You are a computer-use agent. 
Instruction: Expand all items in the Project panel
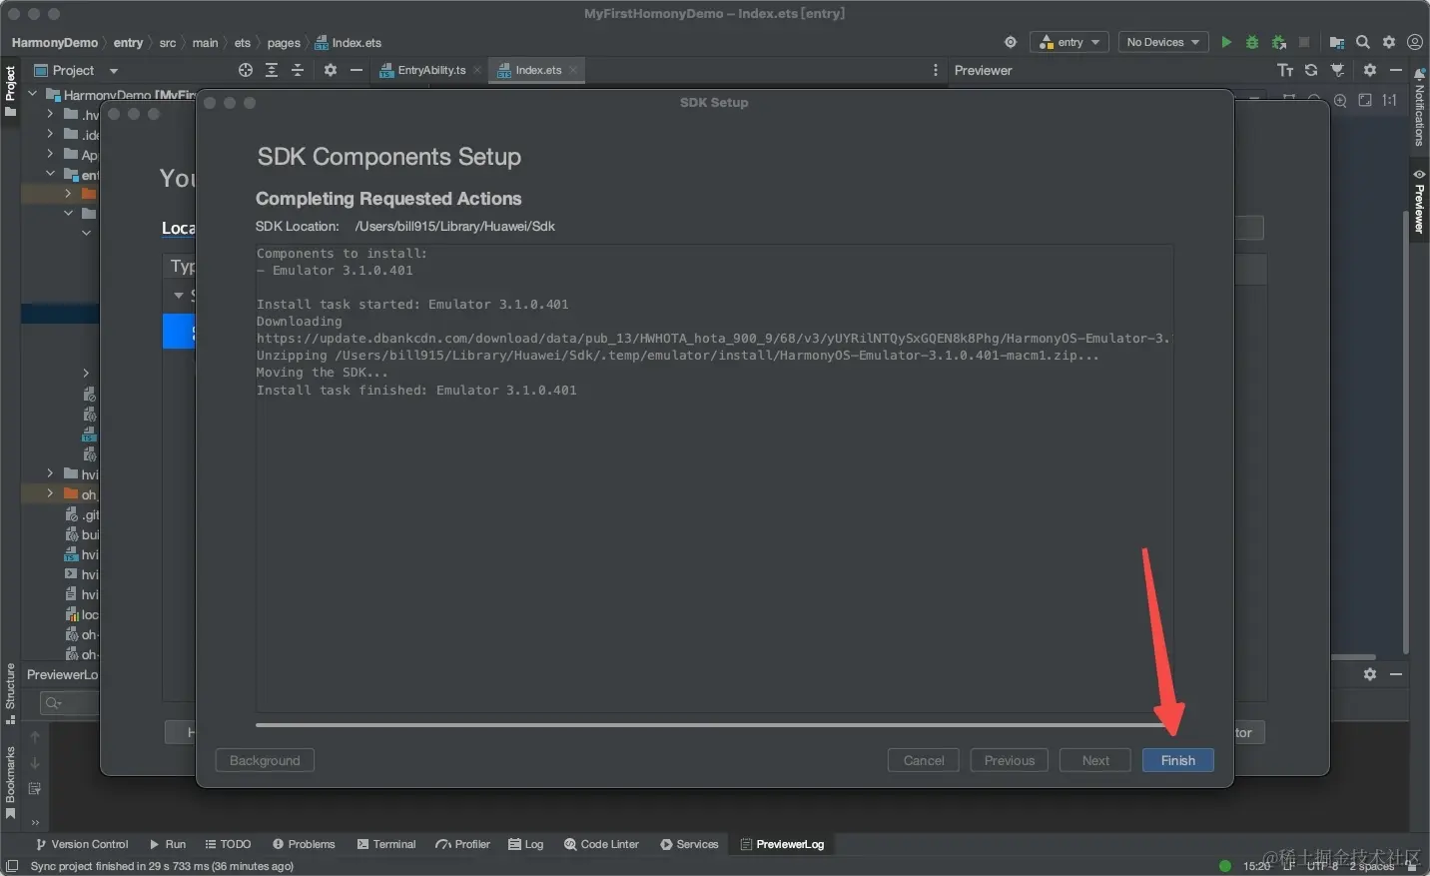pyautogui.click(x=272, y=70)
